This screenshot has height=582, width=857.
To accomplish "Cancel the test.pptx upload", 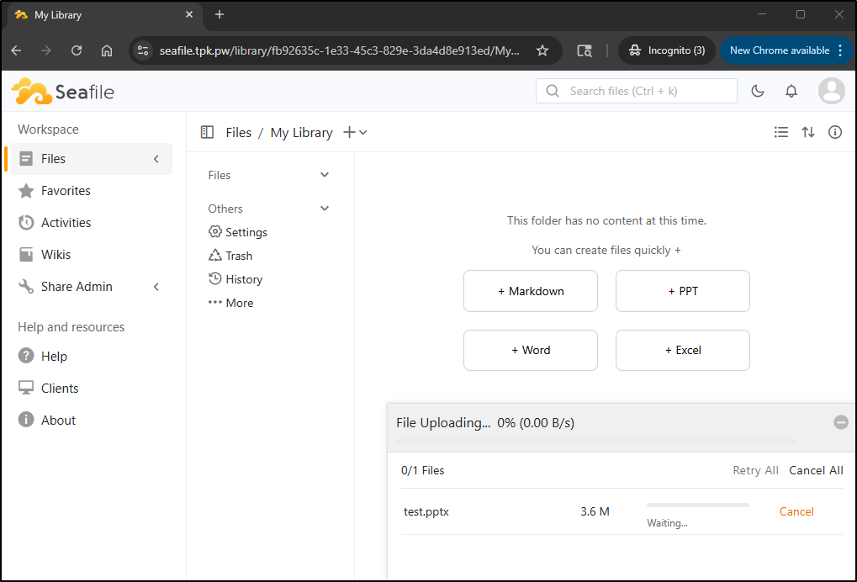I will tap(796, 511).
